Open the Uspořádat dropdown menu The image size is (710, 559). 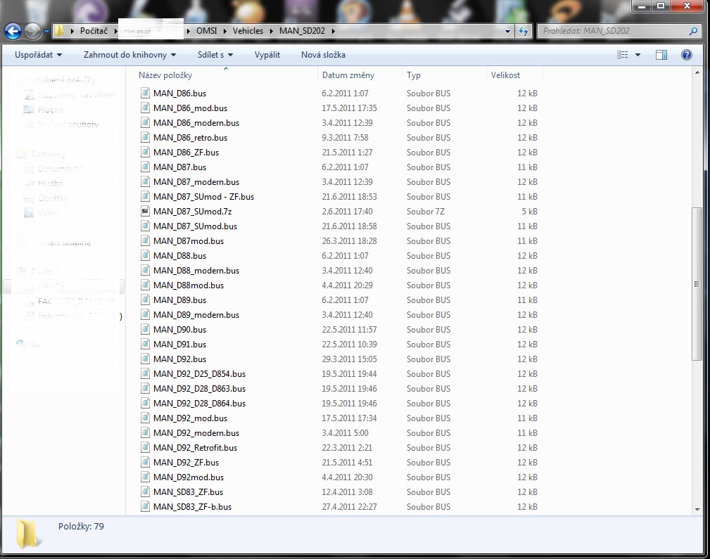point(38,55)
